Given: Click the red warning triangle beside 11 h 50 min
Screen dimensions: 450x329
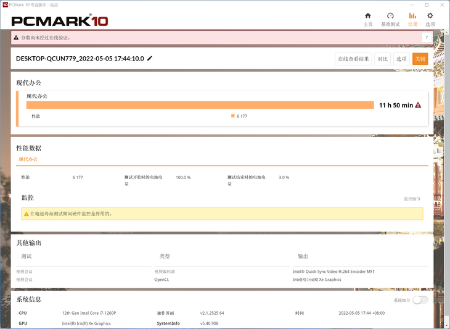Looking at the screenshot, I should coord(418,105).
